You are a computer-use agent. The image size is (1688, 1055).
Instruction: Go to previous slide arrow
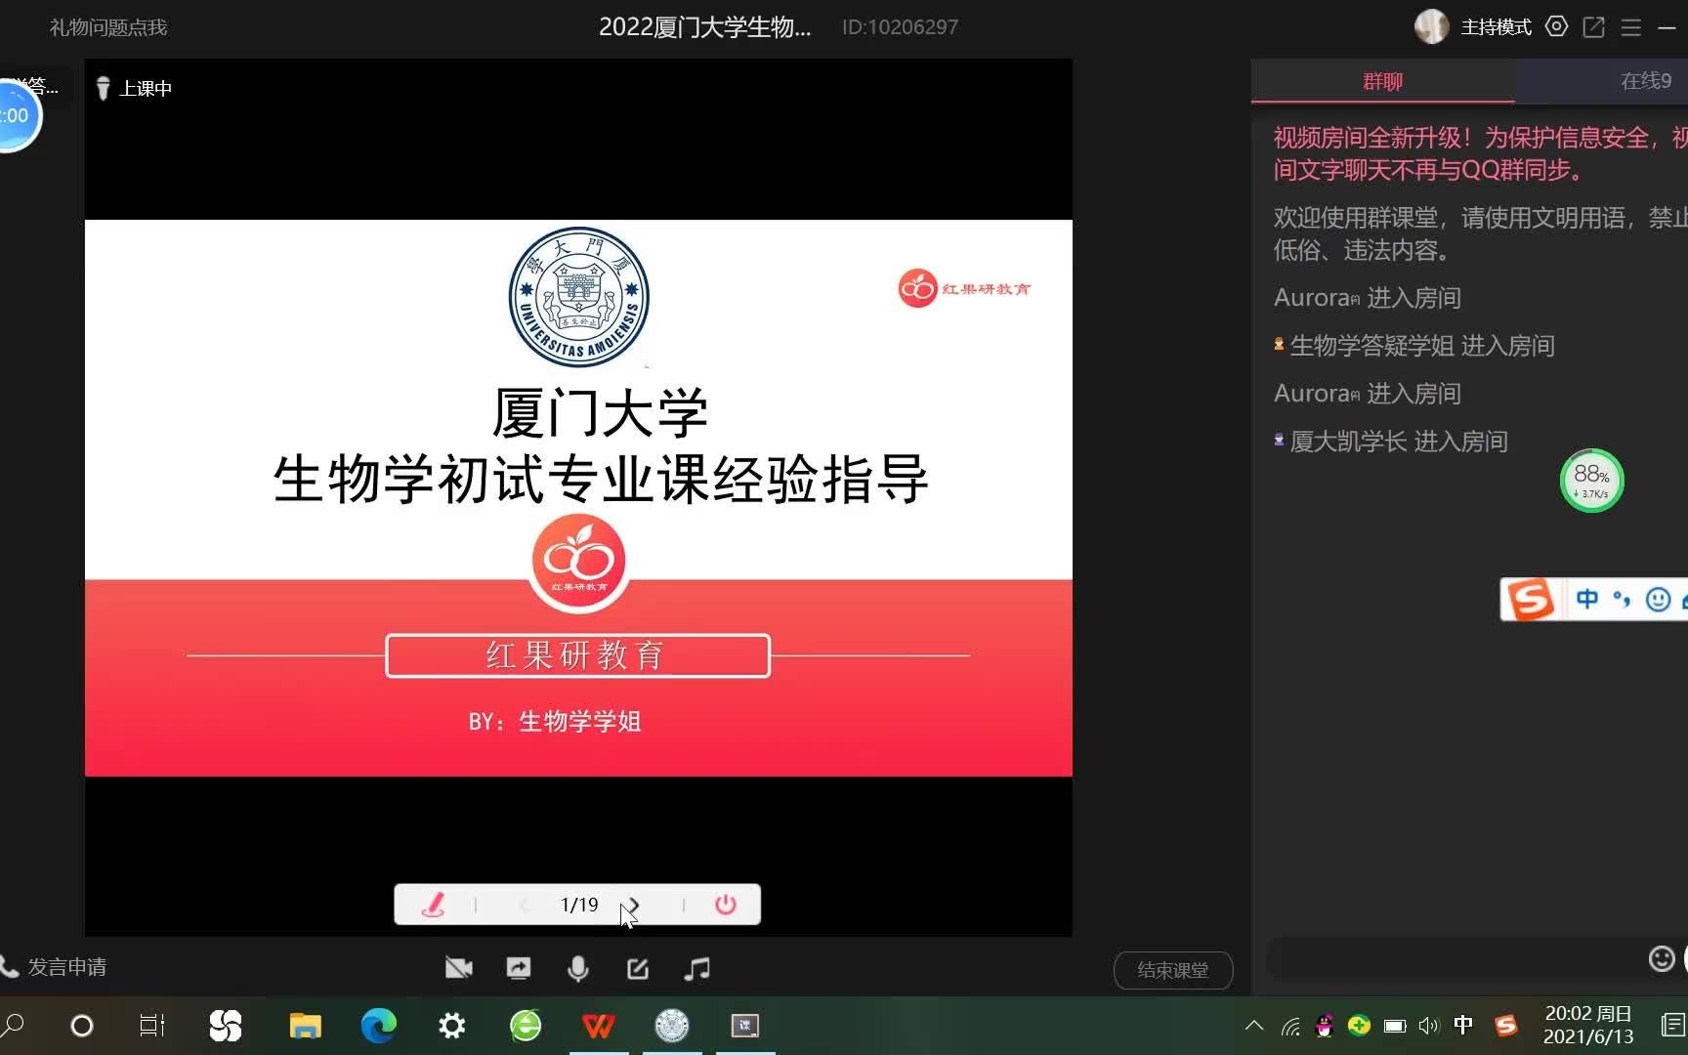(x=524, y=905)
